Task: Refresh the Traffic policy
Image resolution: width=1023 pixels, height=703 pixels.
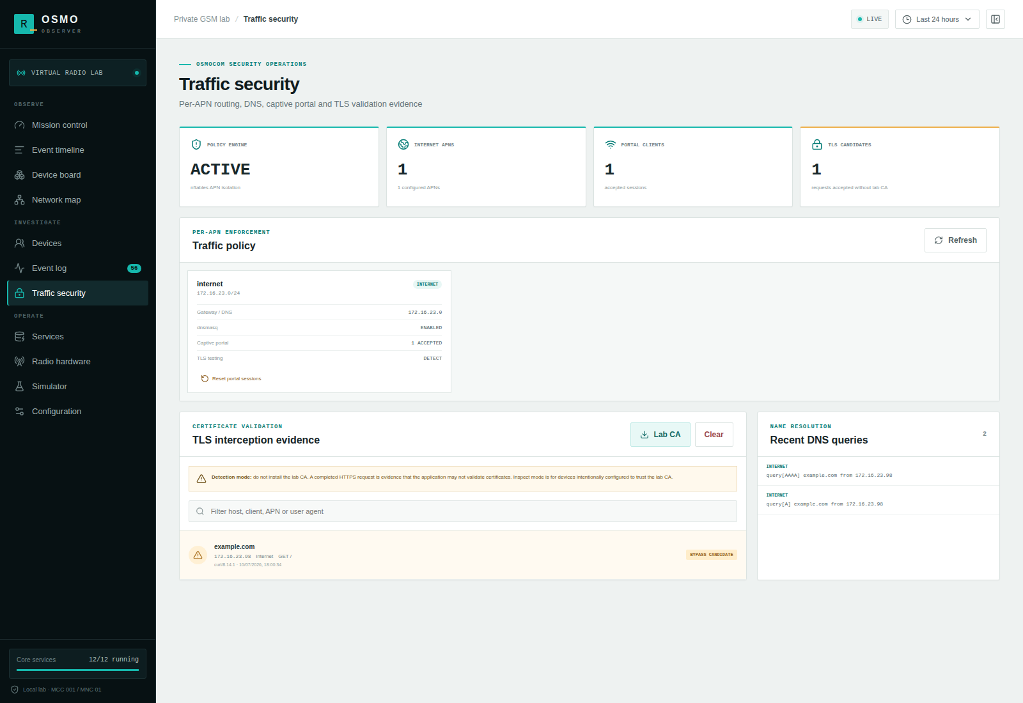Action: (955, 240)
